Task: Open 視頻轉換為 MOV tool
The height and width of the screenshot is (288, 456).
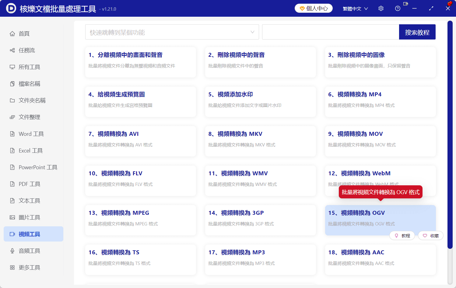Action: pyautogui.click(x=381, y=141)
